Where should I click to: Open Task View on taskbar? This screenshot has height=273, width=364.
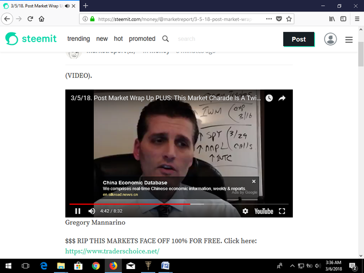(x=26, y=266)
